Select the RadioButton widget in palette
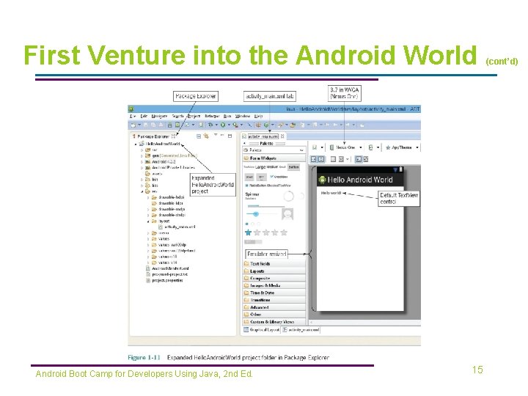Screen dimensions: 528x396 click(x=256, y=186)
